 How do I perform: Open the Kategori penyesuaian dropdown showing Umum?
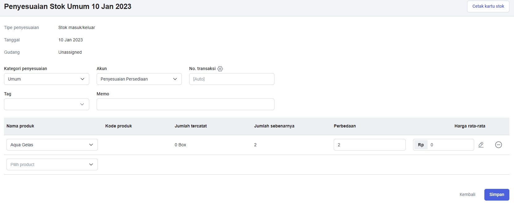pos(47,79)
